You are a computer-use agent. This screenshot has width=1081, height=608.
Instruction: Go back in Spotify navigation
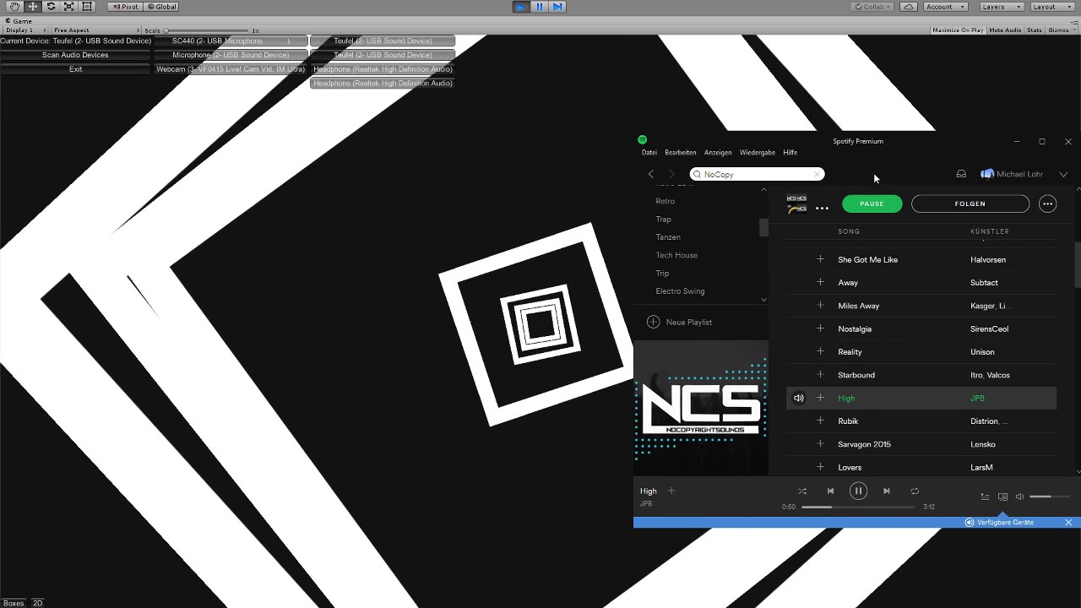point(651,174)
